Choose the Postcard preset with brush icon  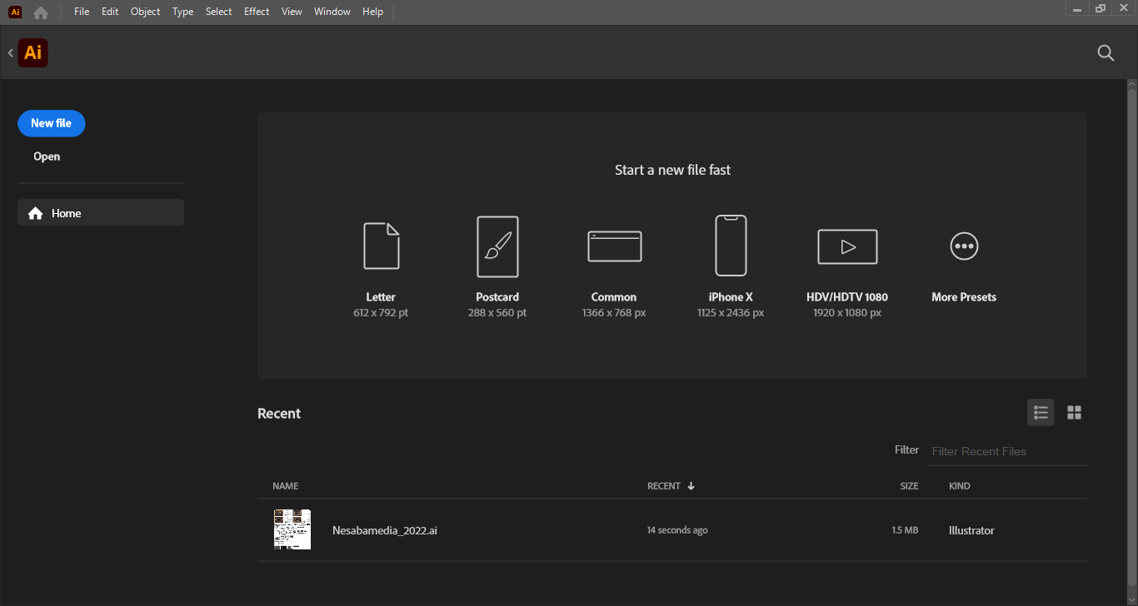pyautogui.click(x=497, y=246)
